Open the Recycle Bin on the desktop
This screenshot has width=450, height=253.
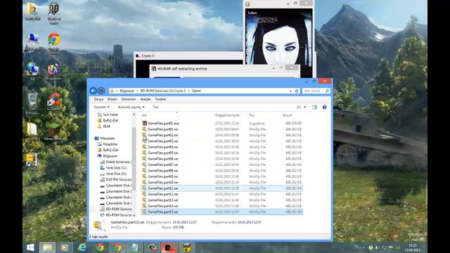[32, 103]
